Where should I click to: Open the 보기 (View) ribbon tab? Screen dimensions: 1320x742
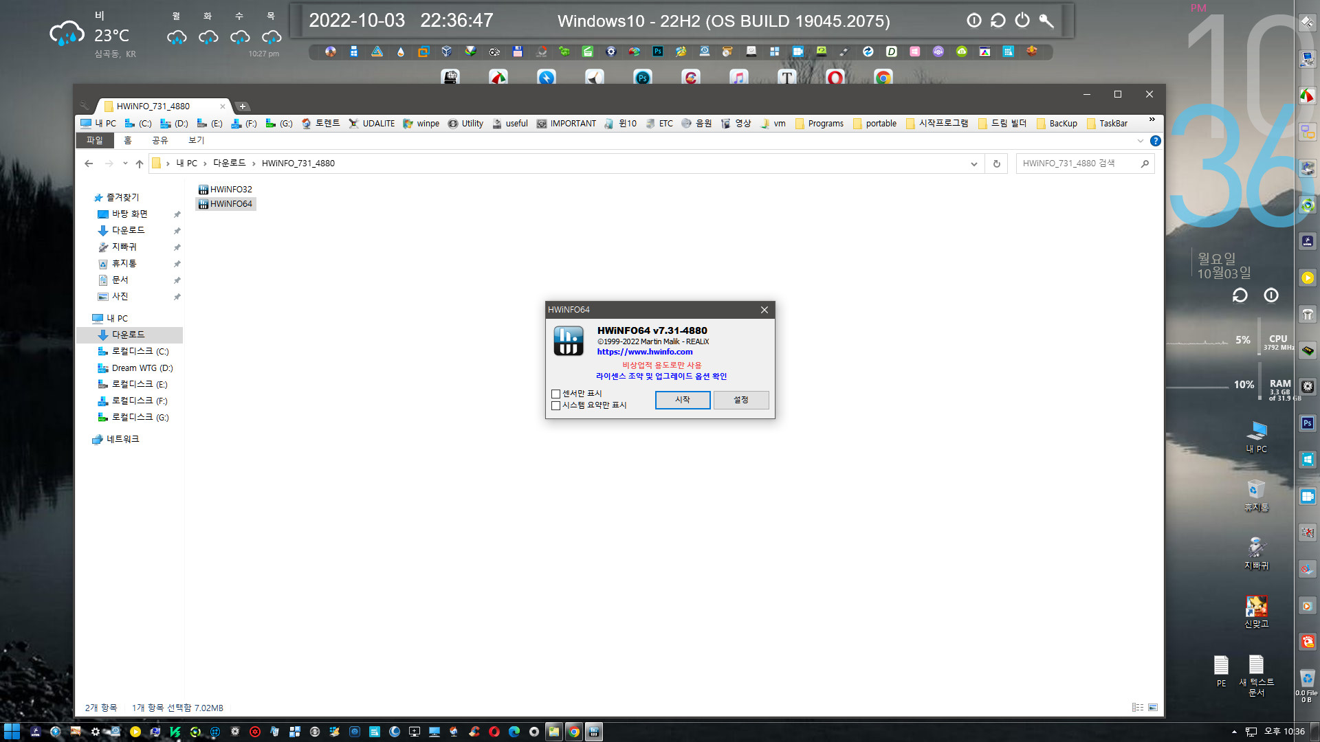[x=196, y=140]
